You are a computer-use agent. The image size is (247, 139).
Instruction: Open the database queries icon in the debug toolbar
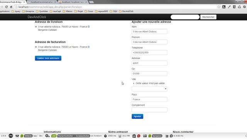coord(167,136)
